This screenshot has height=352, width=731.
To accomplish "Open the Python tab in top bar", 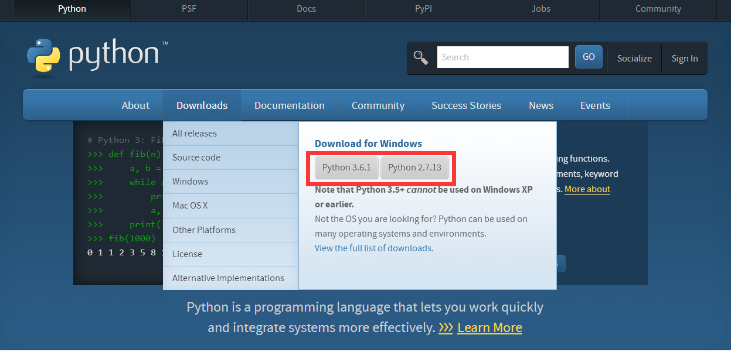I will coord(72,9).
